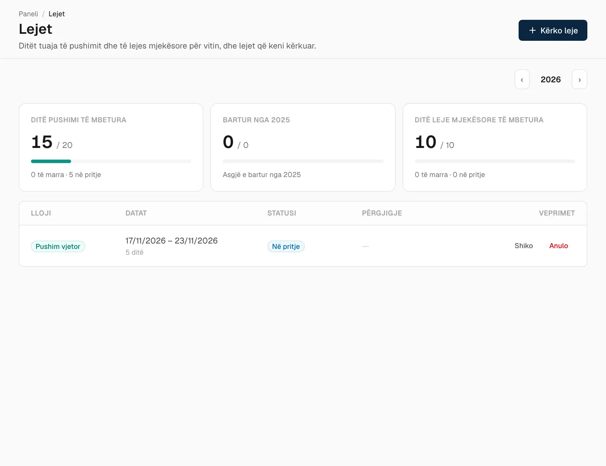Click the date range 17/11/2026 – 23/11/2026
This screenshot has height=466, width=606.
coord(171,241)
